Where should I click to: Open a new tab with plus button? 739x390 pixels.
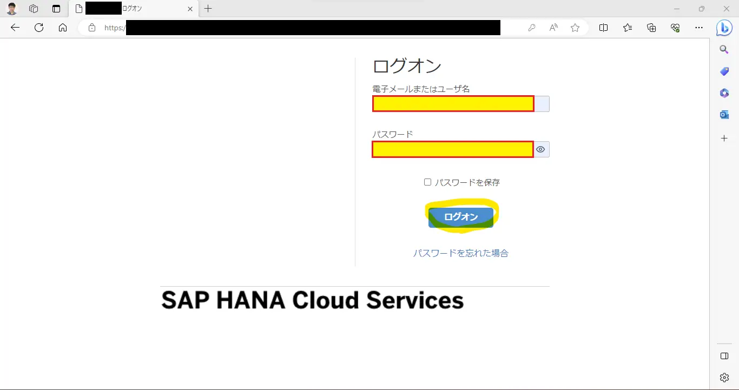[x=208, y=9]
